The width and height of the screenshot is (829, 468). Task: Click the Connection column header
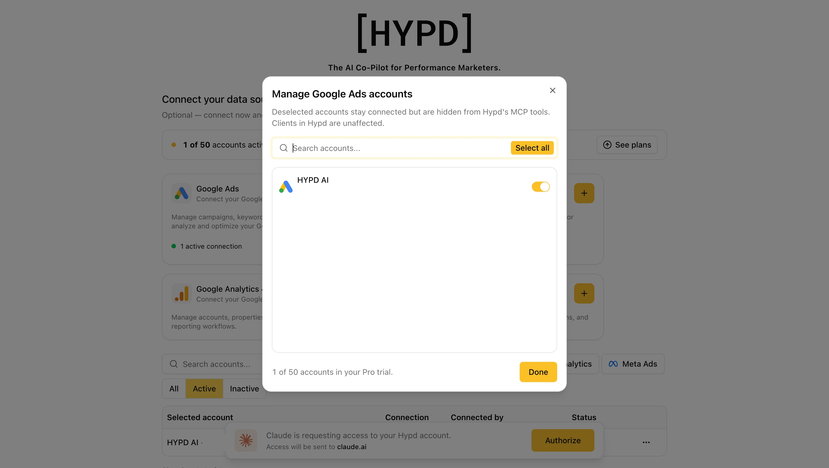(407, 417)
